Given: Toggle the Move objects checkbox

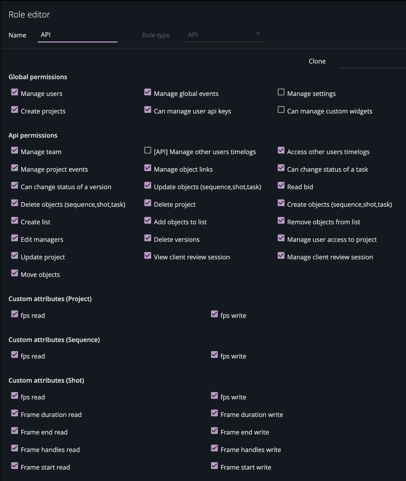Looking at the screenshot, I should pos(15,273).
